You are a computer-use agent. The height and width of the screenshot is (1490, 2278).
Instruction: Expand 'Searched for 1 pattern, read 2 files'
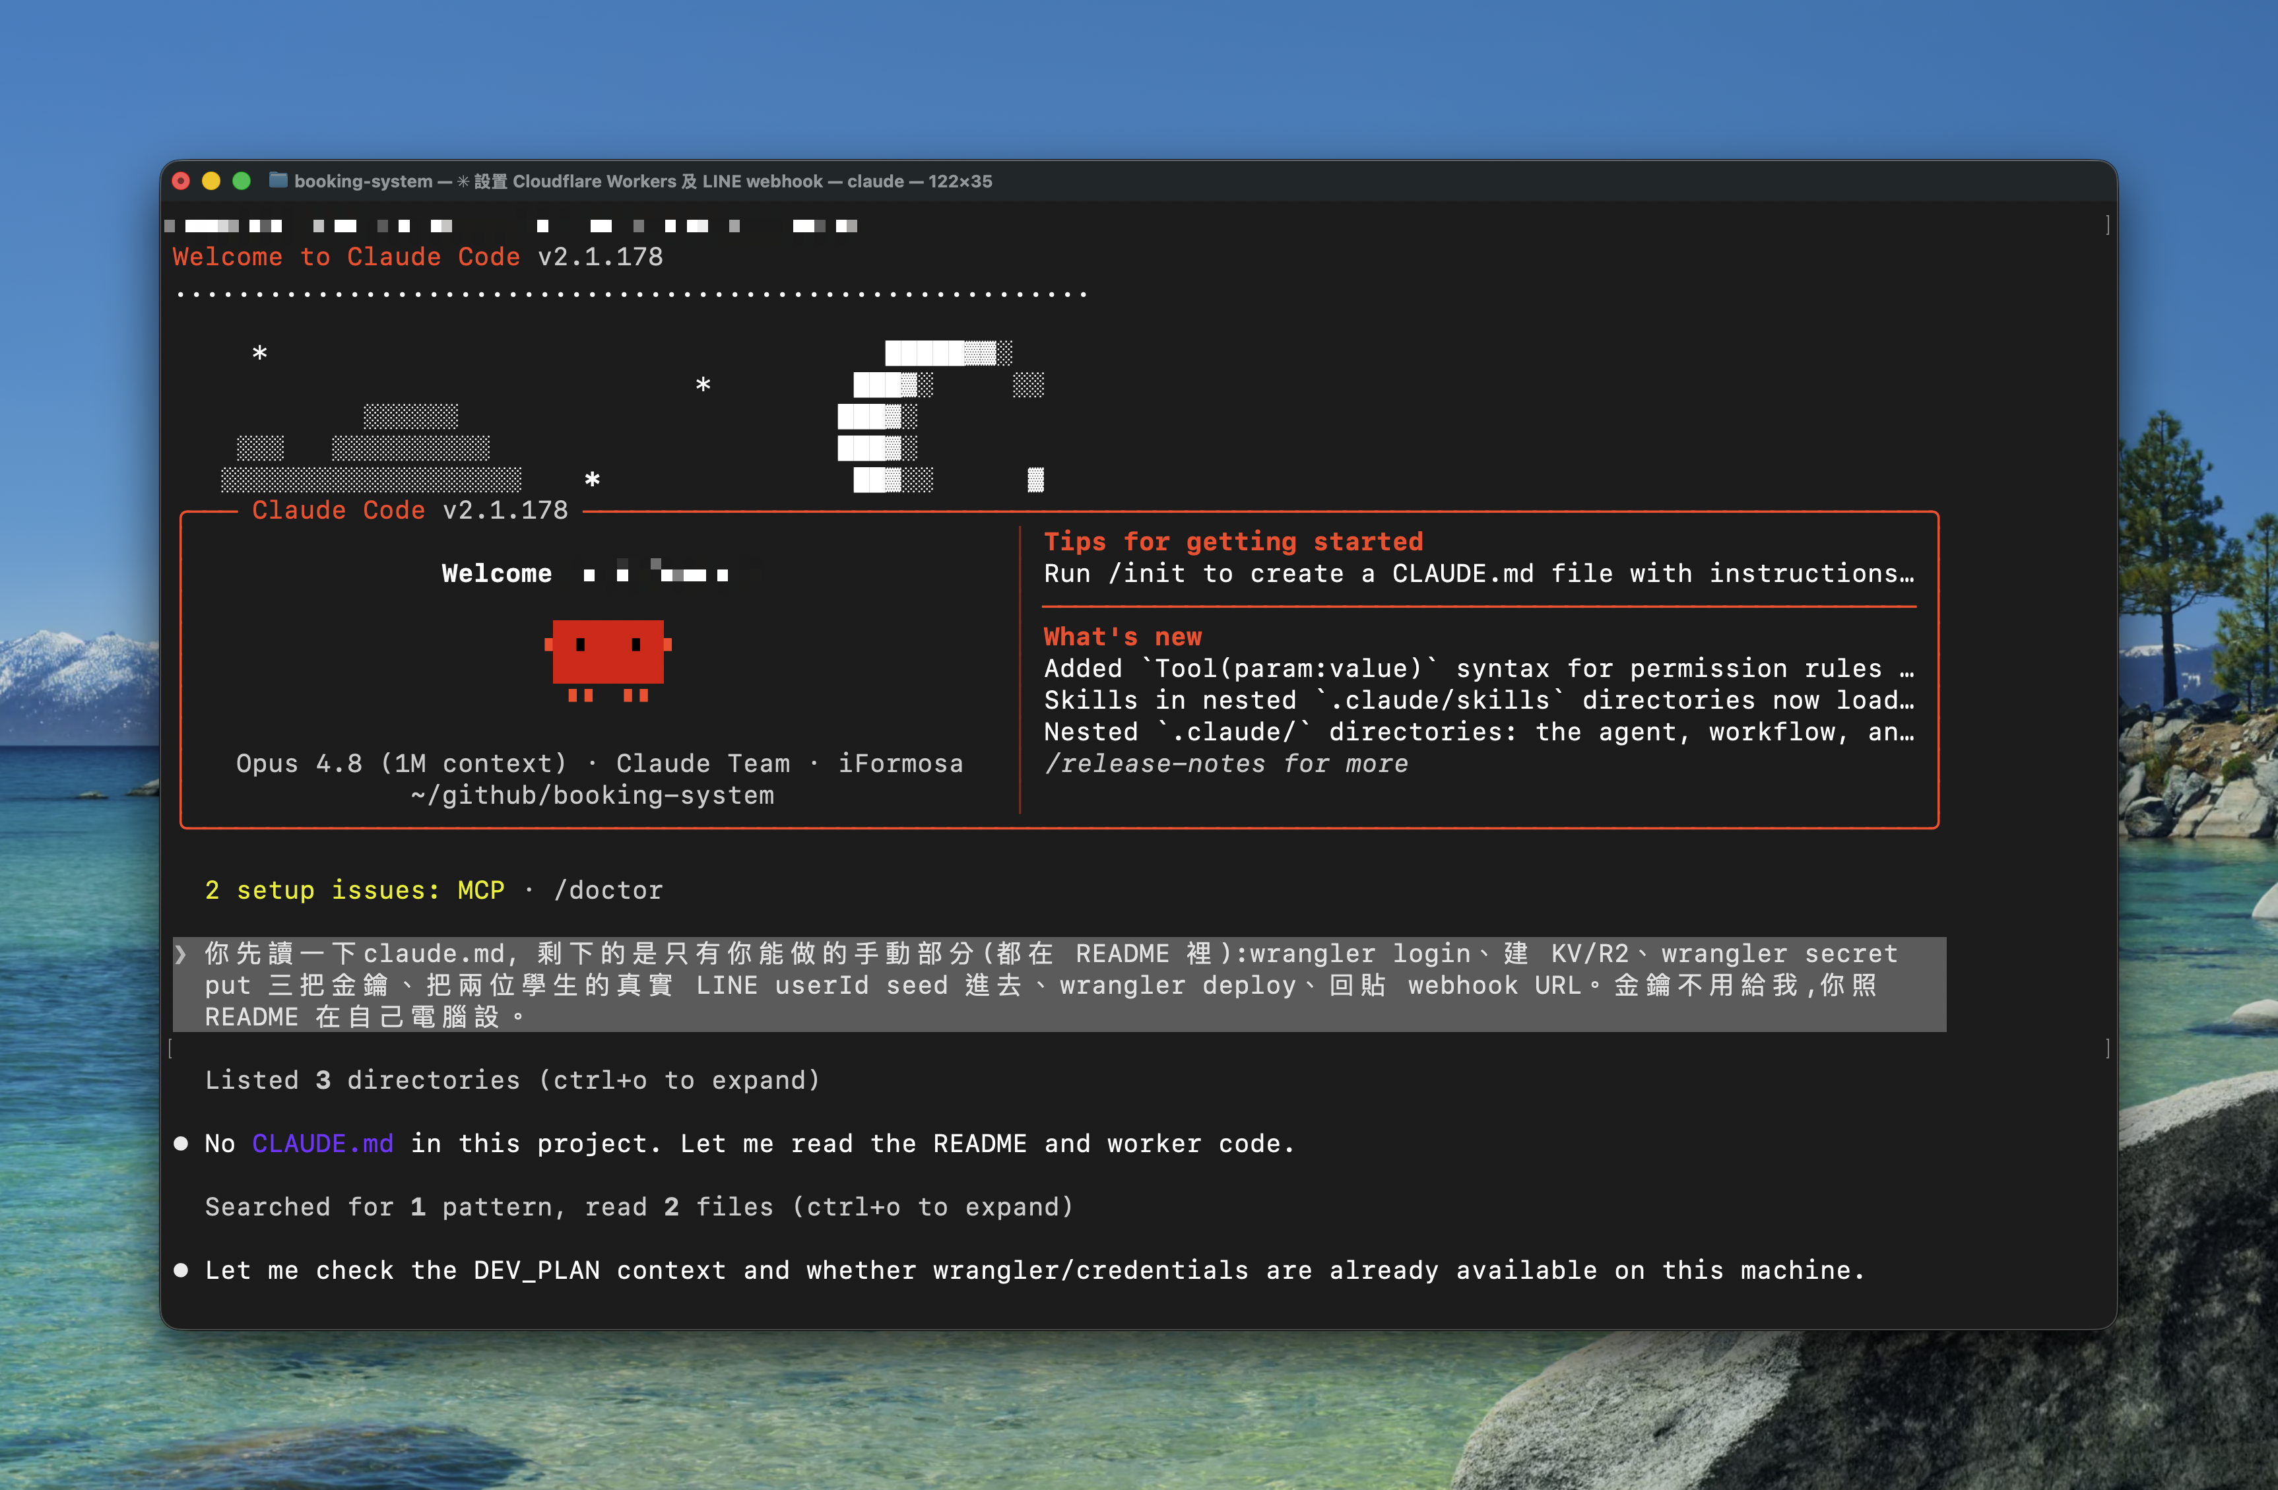[638, 1207]
